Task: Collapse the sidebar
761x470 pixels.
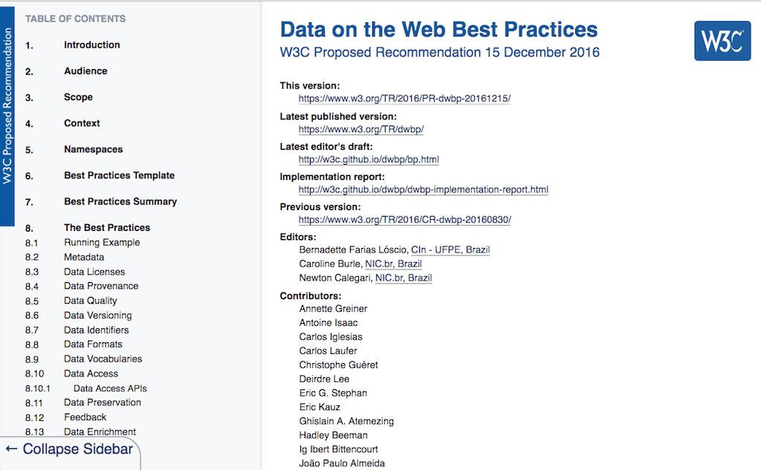Action: coord(70,449)
